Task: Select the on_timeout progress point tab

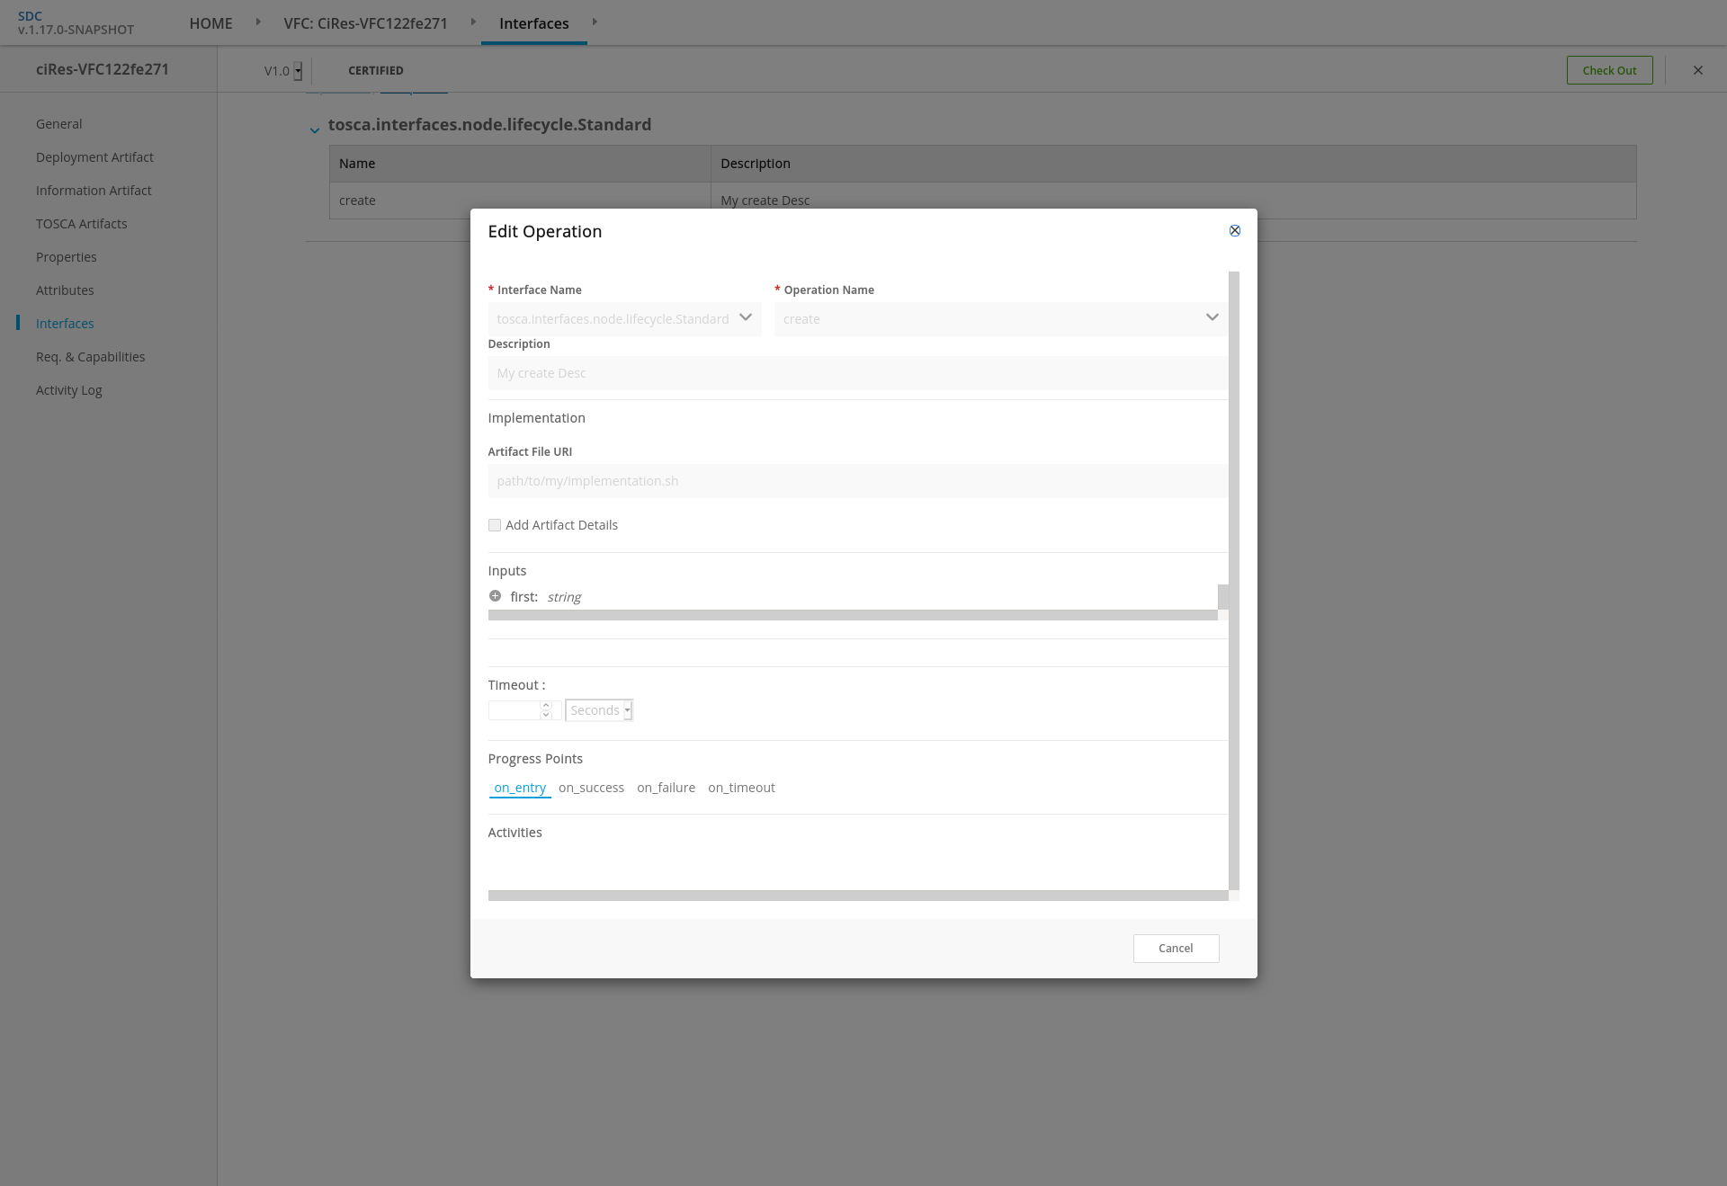Action: pyautogui.click(x=741, y=788)
